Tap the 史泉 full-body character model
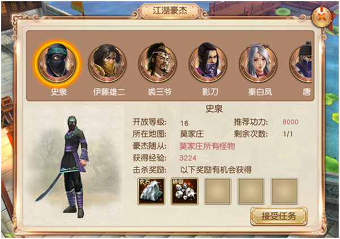The image size is (340, 239). coord(67,167)
